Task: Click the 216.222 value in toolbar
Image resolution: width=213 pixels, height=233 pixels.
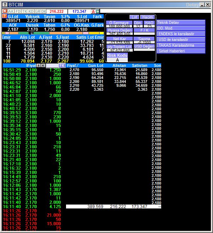Action: click(x=56, y=11)
